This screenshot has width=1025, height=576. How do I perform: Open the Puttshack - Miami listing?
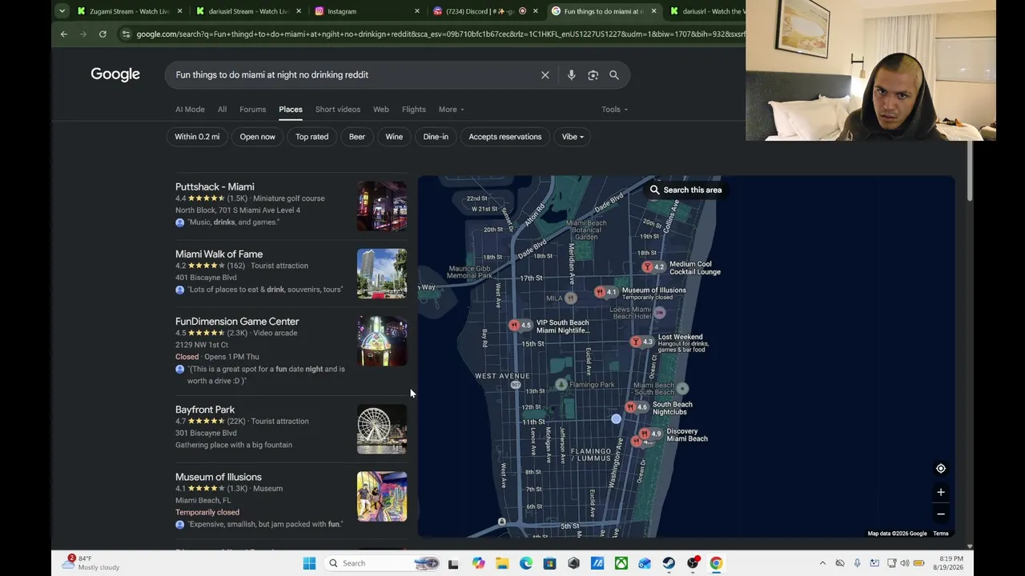215,187
